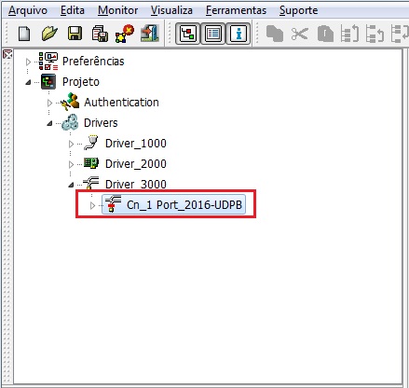Close the tree panel with X icon
This screenshot has height=388, width=409.
tap(7, 54)
